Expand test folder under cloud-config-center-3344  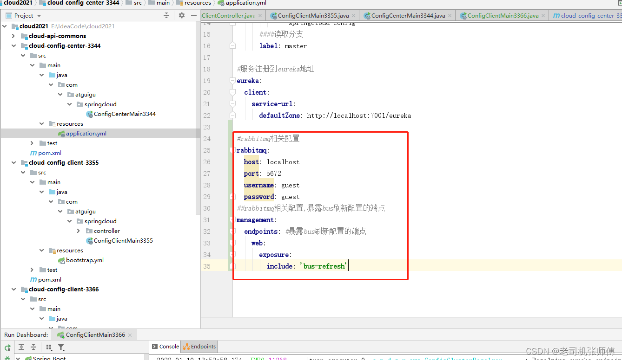click(32, 143)
